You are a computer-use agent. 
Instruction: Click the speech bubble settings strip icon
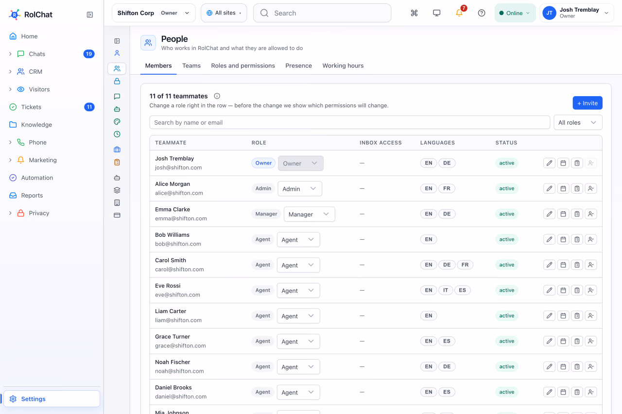[117, 97]
